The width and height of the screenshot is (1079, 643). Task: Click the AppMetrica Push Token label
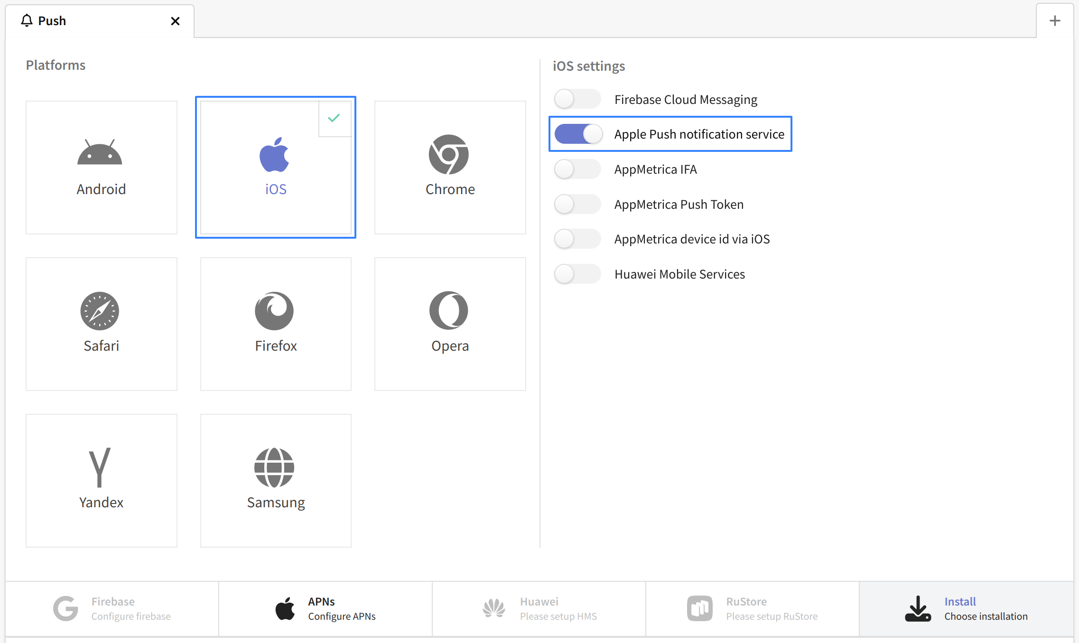pyautogui.click(x=679, y=205)
